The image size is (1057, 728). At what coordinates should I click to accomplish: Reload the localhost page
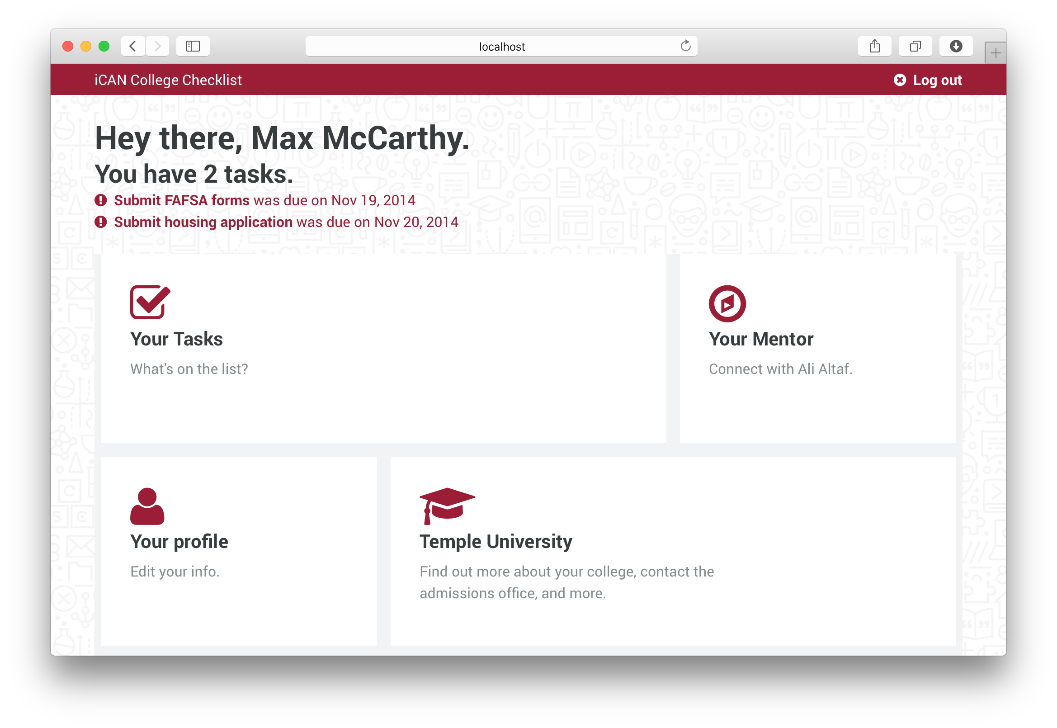685,46
